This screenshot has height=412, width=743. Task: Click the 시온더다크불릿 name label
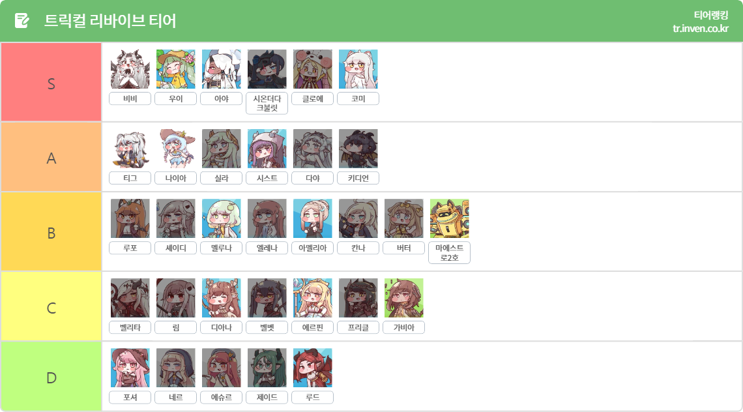point(267,103)
